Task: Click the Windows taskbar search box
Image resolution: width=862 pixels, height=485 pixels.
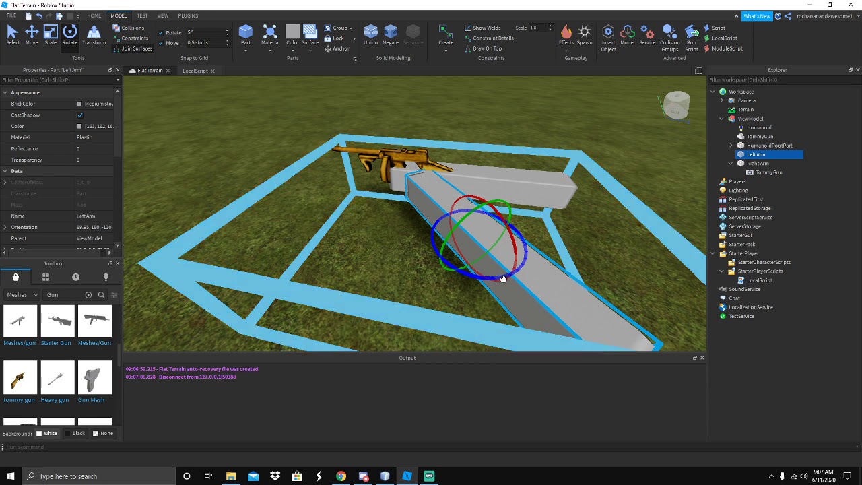Action: point(98,476)
